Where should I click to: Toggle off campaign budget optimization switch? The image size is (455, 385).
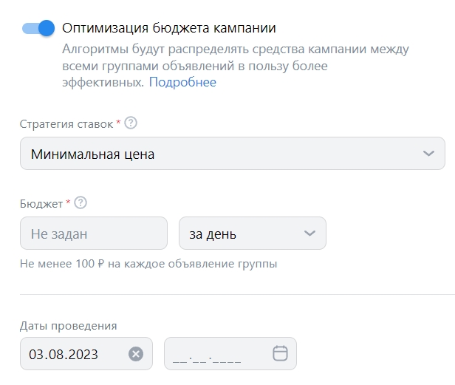(38, 28)
